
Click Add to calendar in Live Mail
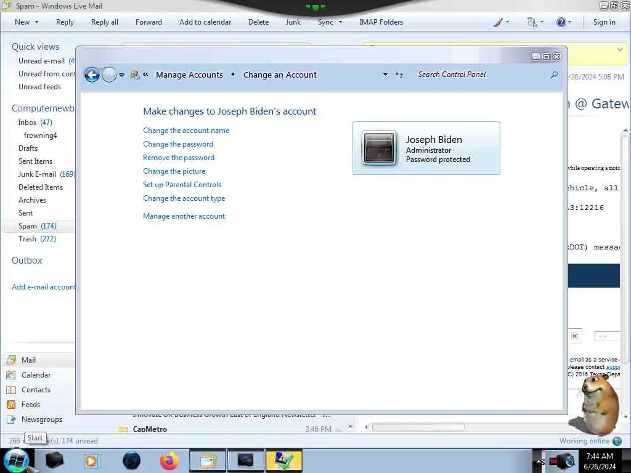tap(205, 22)
